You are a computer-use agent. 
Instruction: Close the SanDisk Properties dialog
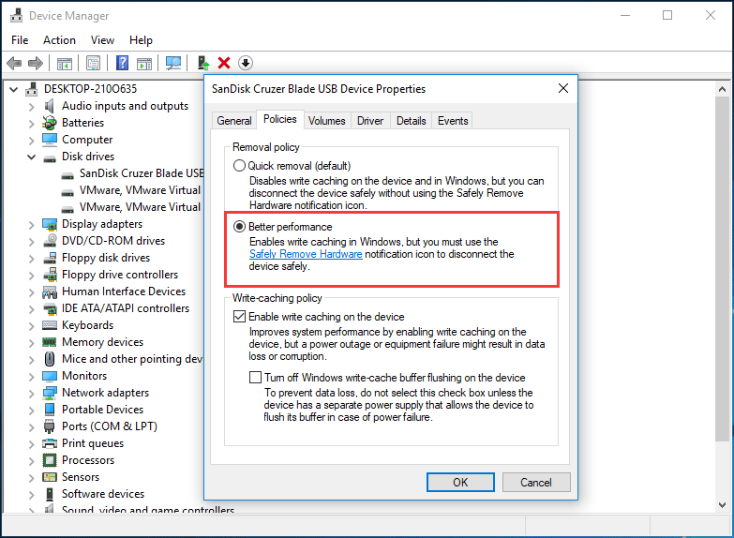coord(563,88)
